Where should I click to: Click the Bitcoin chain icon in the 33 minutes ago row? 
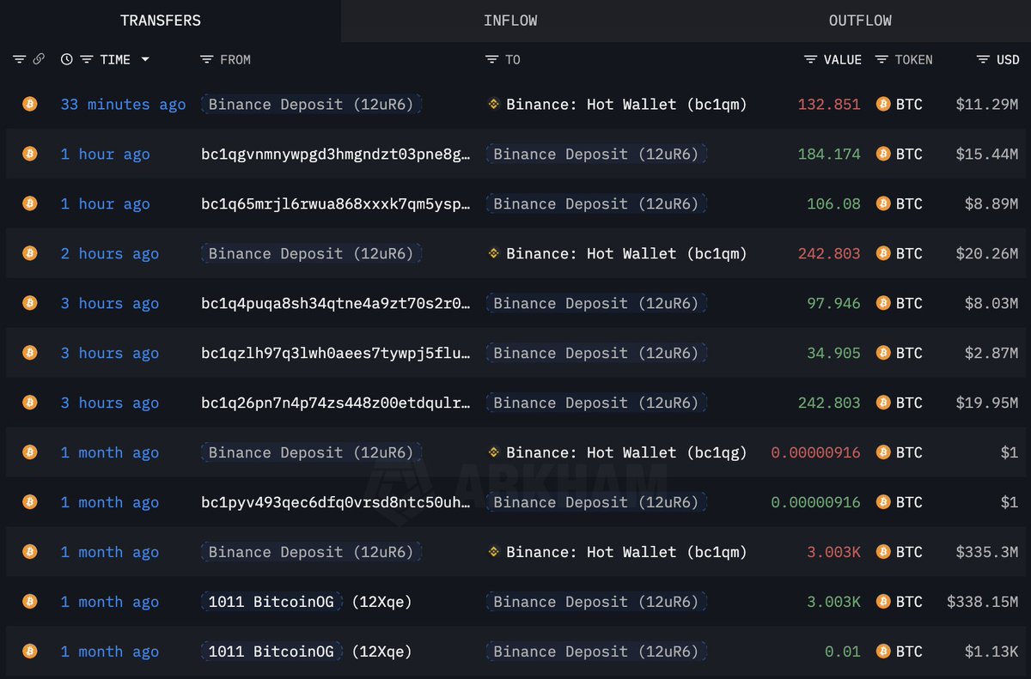click(30, 104)
